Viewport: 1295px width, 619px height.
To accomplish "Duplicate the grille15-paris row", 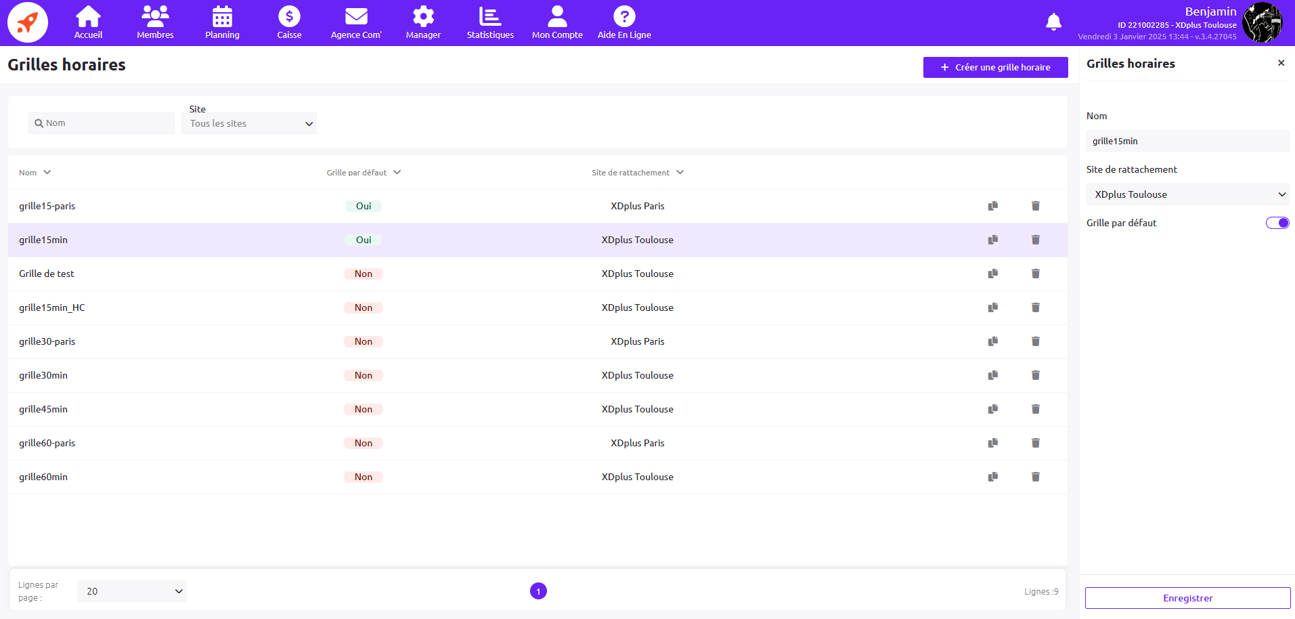I will pyautogui.click(x=992, y=206).
